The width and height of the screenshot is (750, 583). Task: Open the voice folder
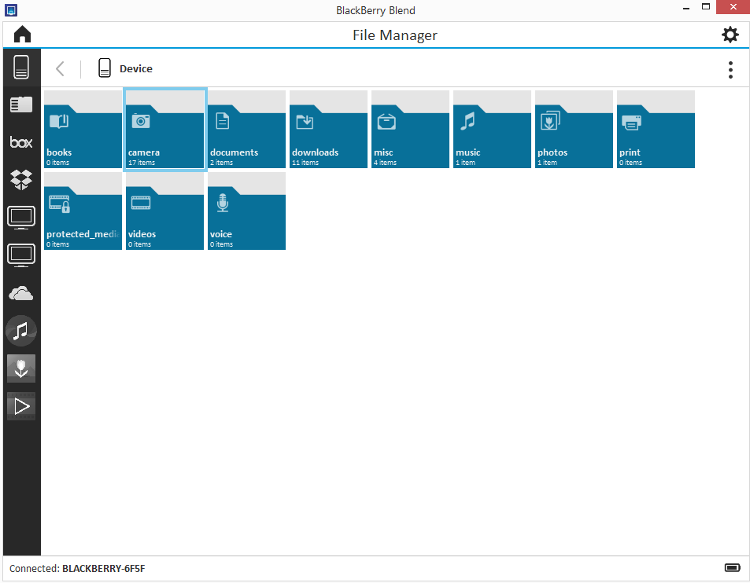246,211
